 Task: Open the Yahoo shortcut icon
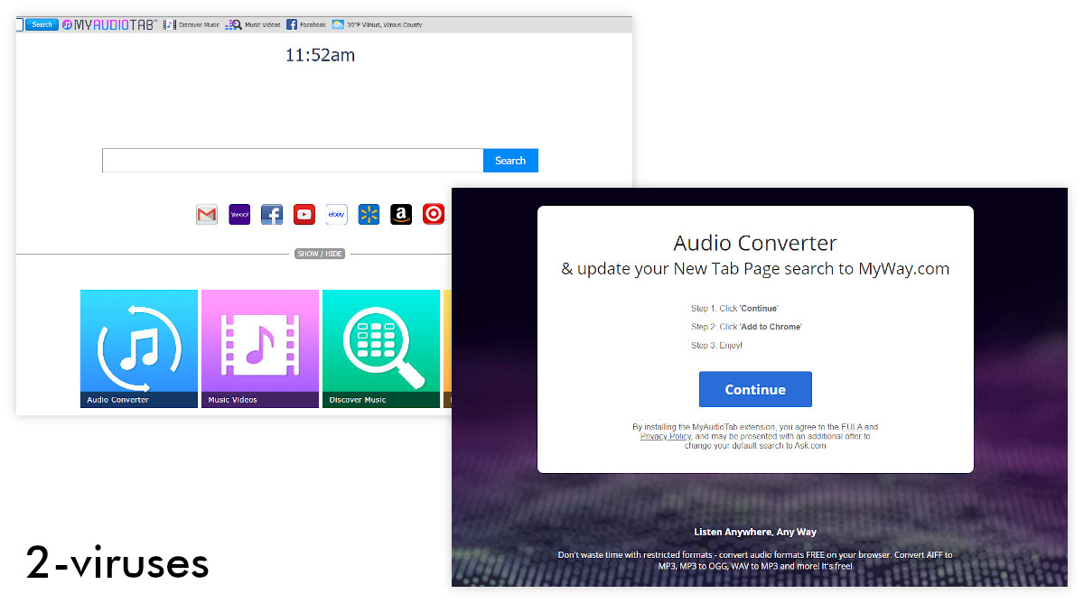click(238, 214)
